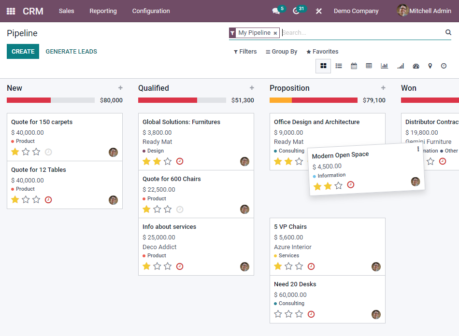
Task: Click the New column progress bar red segment
Action: coord(29,100)
